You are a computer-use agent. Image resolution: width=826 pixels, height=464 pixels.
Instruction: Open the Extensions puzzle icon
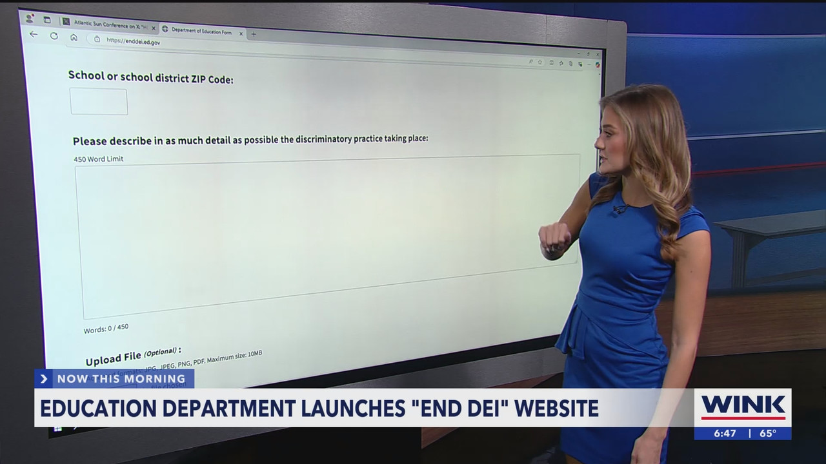point(561,63)
